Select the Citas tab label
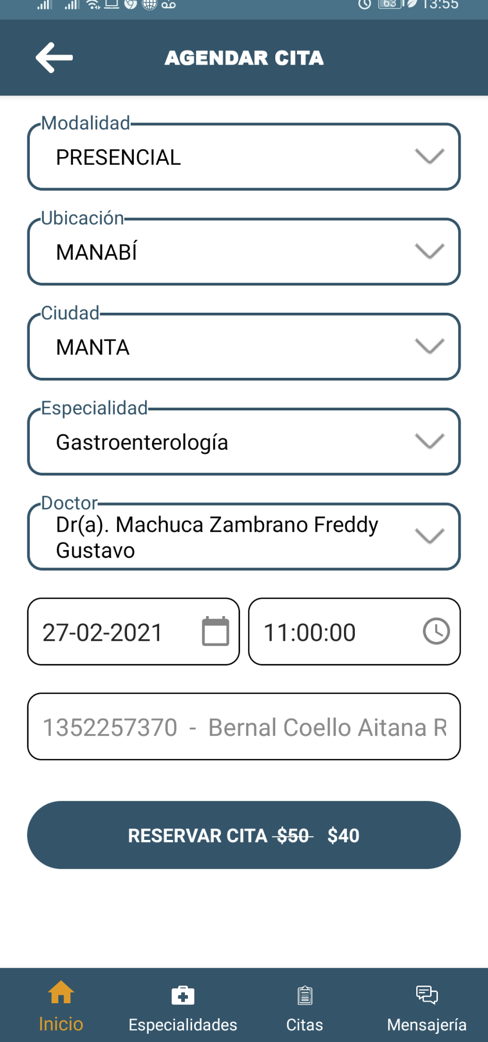 click(305, 1025)
